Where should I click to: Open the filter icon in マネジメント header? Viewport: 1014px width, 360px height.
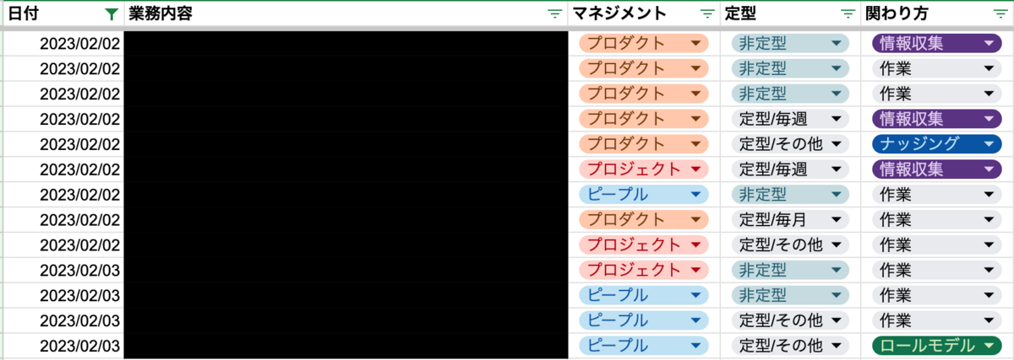pyautogui.click(x=707, y=14)
